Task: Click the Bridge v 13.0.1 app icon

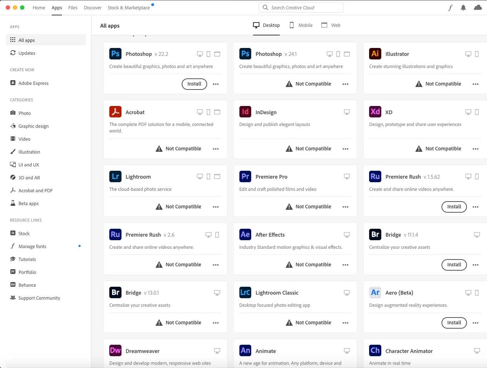Action: pos(115,292)
